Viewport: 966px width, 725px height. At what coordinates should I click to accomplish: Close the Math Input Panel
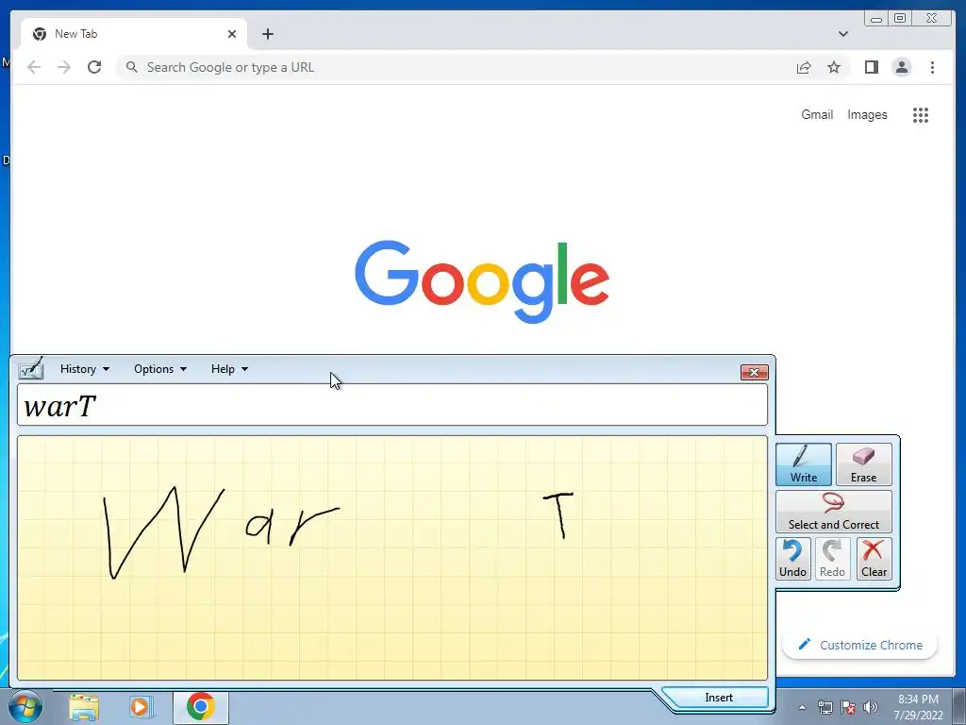point(754,372)
